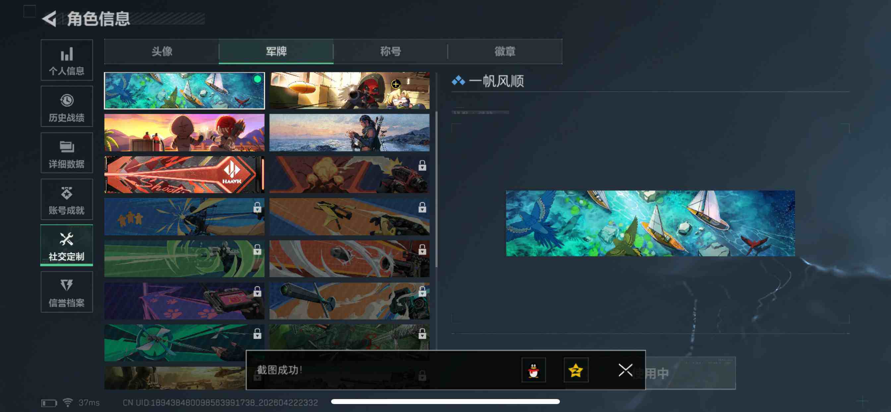Switch to the 徽章 badge tab
Image resolution: width=891 pixels, height=412 pixels.
tap(505, 51)
